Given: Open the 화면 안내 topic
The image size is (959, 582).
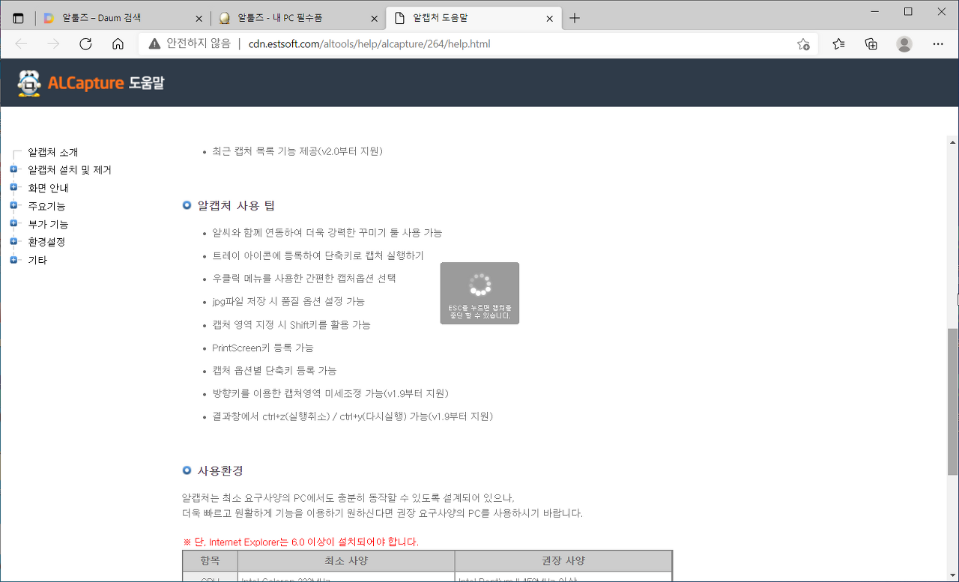Looking at the screenshot, I should pos(48,188).
